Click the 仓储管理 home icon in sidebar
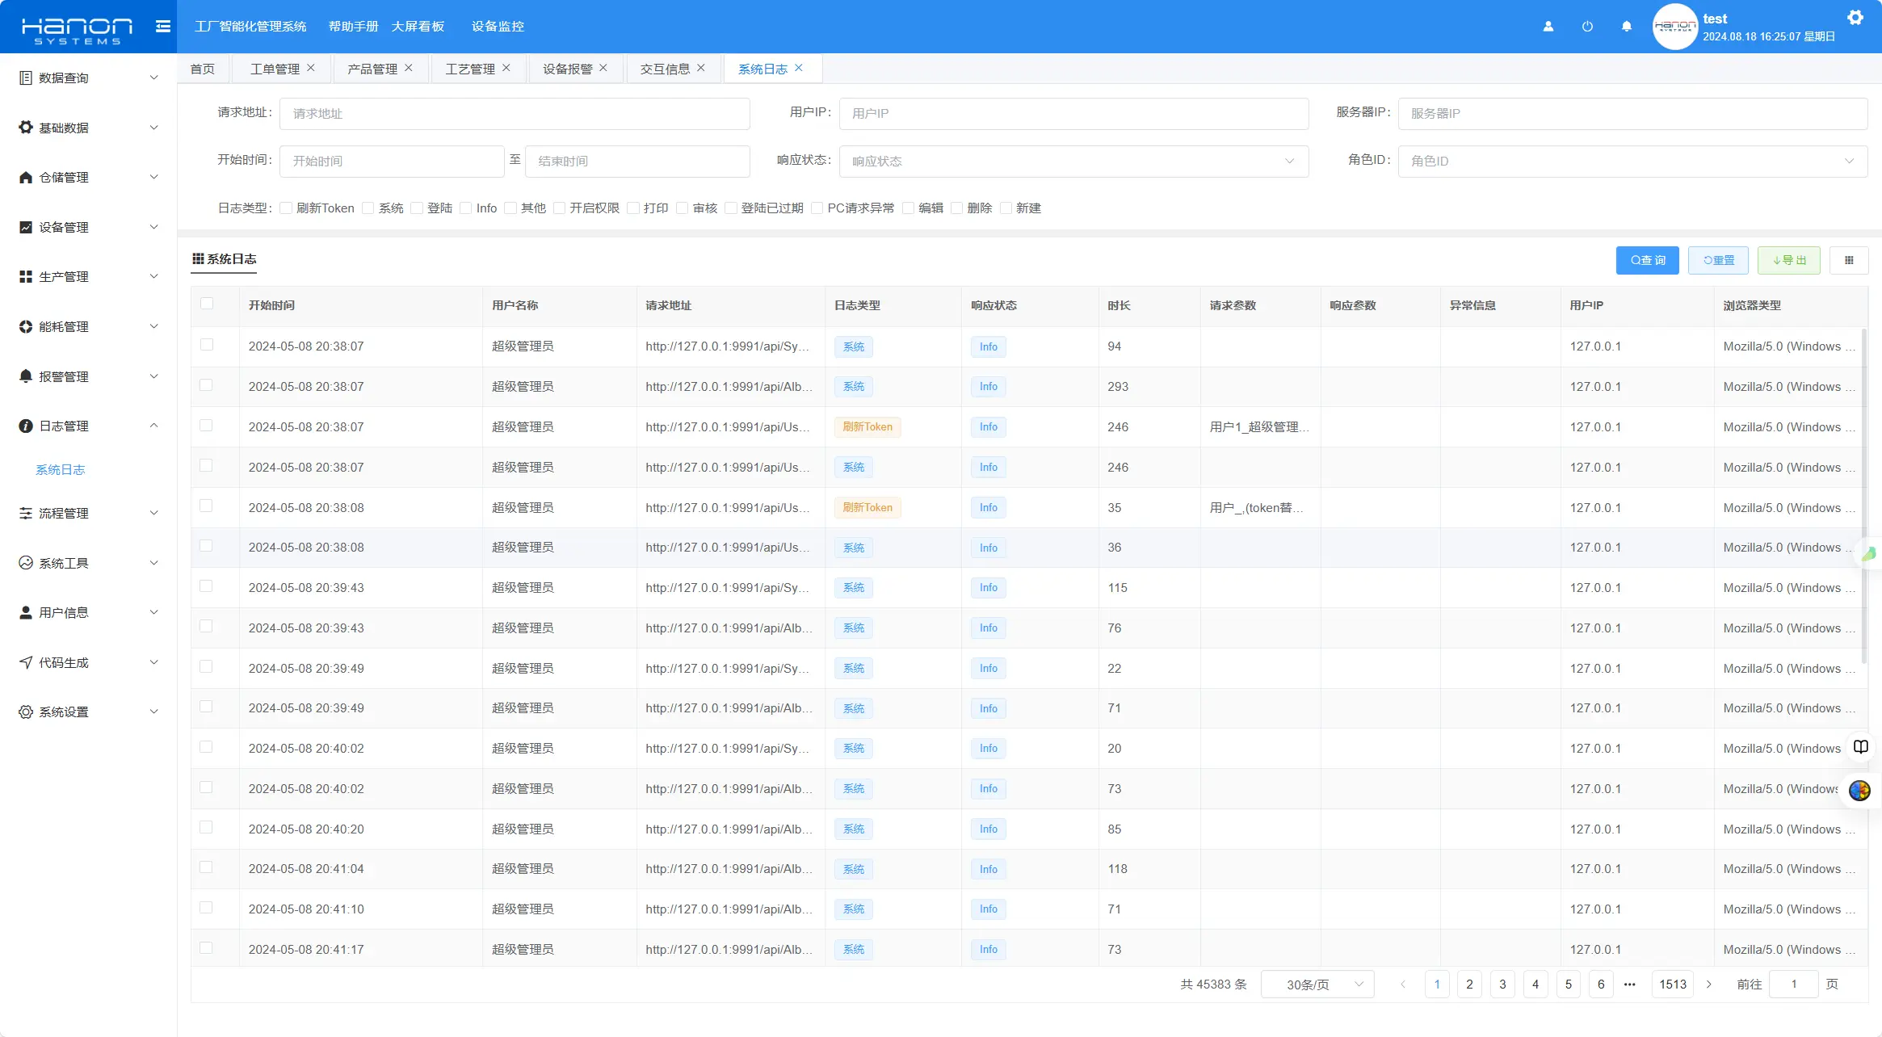1882x1037 pixels. 26,178
